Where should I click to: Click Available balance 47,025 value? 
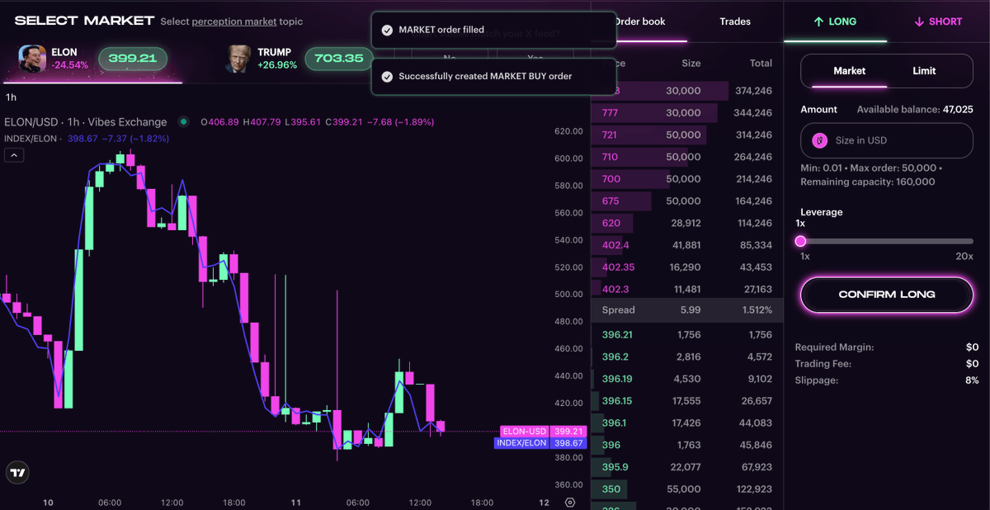(958, 109)
